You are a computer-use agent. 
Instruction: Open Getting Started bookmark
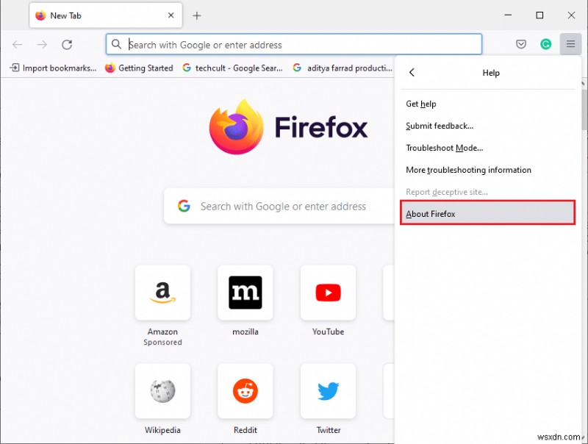139,68
